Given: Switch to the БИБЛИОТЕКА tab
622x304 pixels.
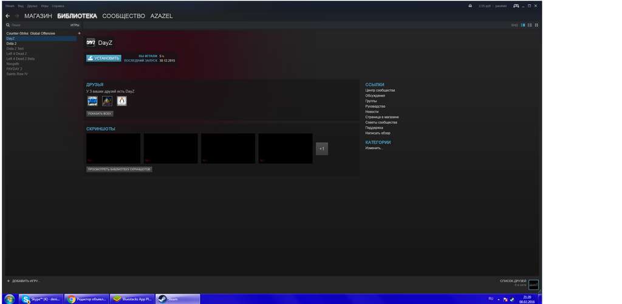Looking at the screenshot, I should pyautogui.click(x=77, y=16).
